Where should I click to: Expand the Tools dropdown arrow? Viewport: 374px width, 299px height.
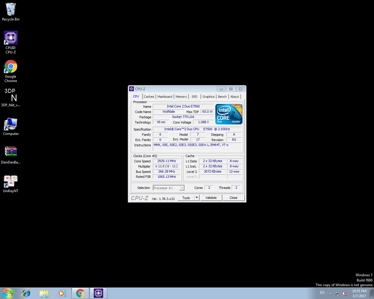pyautogui.click(x=197, y=198)
